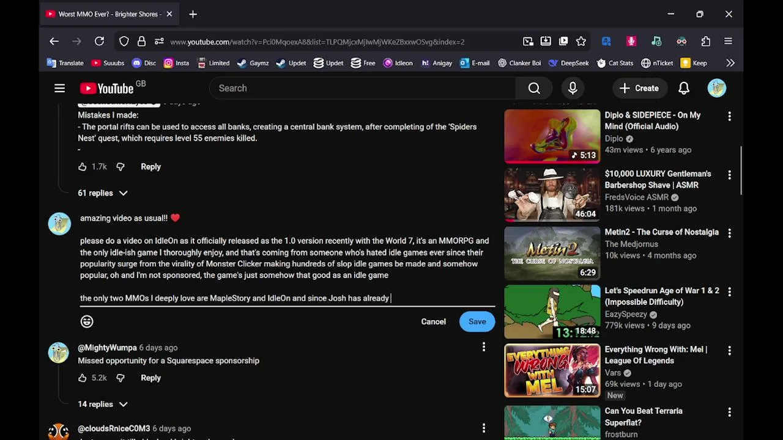This screenshot has height=440, width=783.
Task: Open a new browser tab
Action: tap(193, 14)
